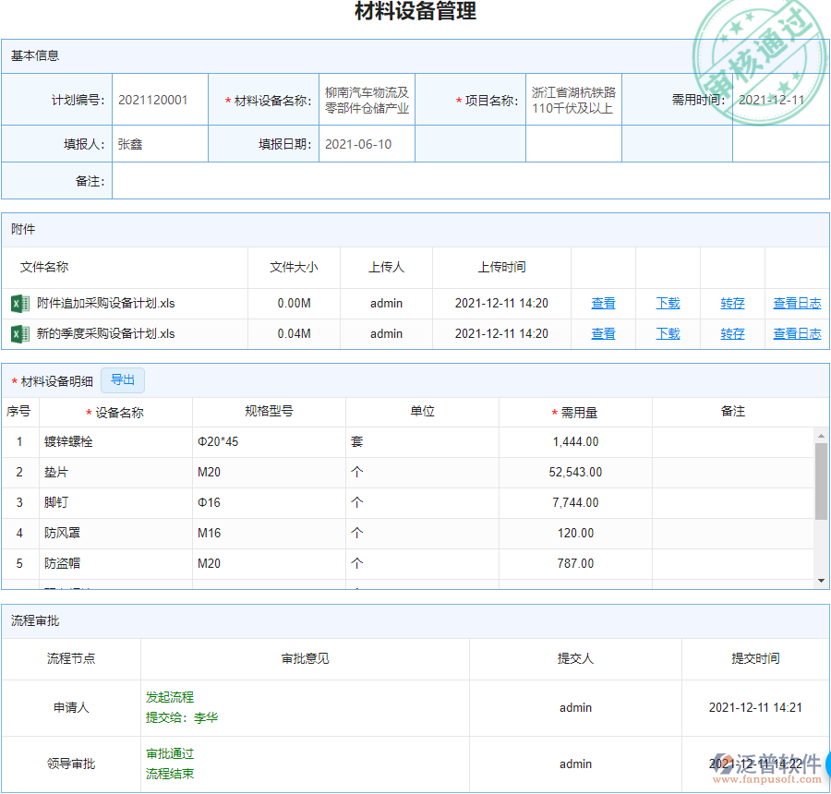Viewport: 831px width, 794px height.
Task: Click the Excel icon beside 新的季度采购设备计划.xls
Action: 20,333
